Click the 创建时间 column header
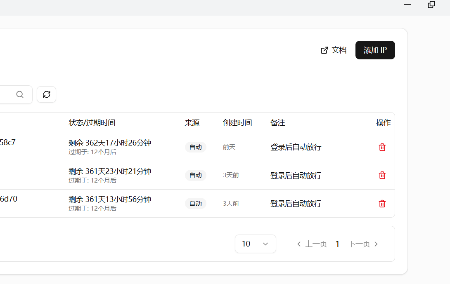Screen dimensions: 450x284 (237, 123)
